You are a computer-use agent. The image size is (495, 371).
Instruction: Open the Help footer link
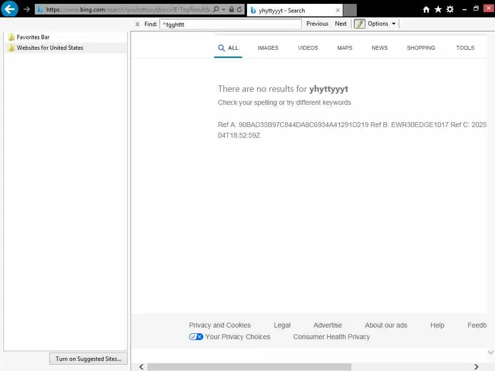[437, 325]
